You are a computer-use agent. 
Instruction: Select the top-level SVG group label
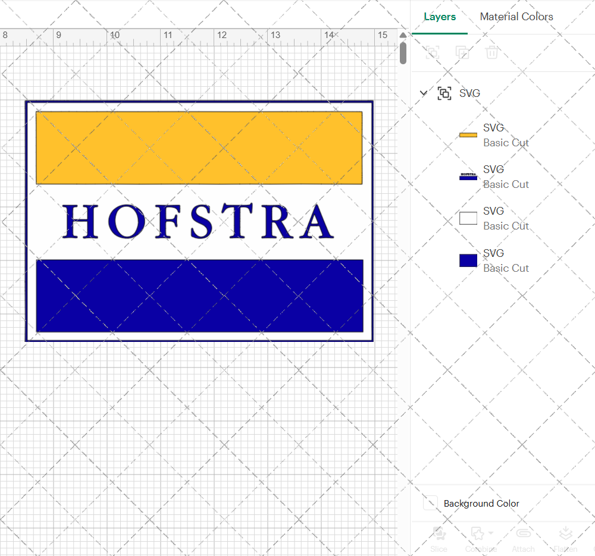pos(469,93)
